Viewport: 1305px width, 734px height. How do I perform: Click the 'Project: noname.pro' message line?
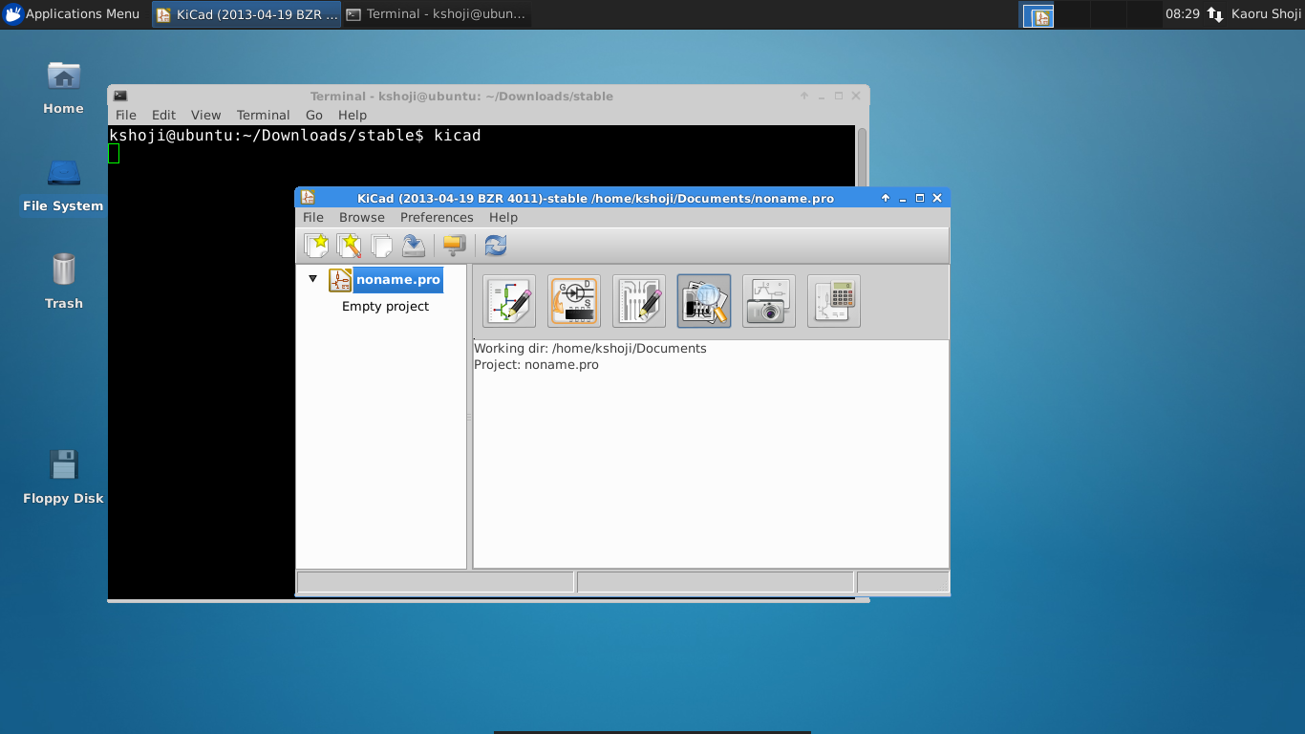tap(536, 365)
